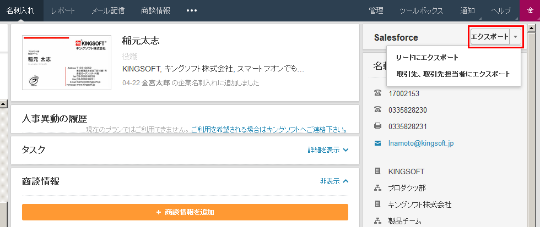The image size is (540, 227).
Task: Click right scrollbar up arrow
Action: pyautogui.click(x=531, y=27)
